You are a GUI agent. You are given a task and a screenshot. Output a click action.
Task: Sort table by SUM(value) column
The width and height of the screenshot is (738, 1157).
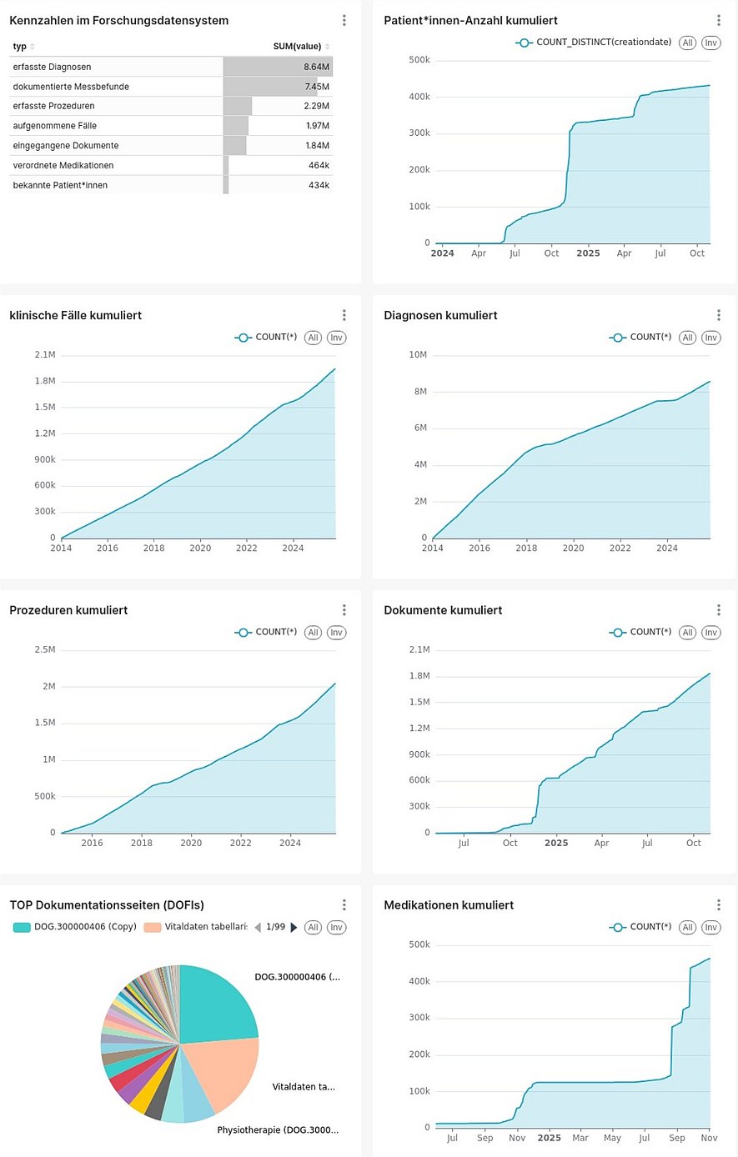(x=298, y=47)
